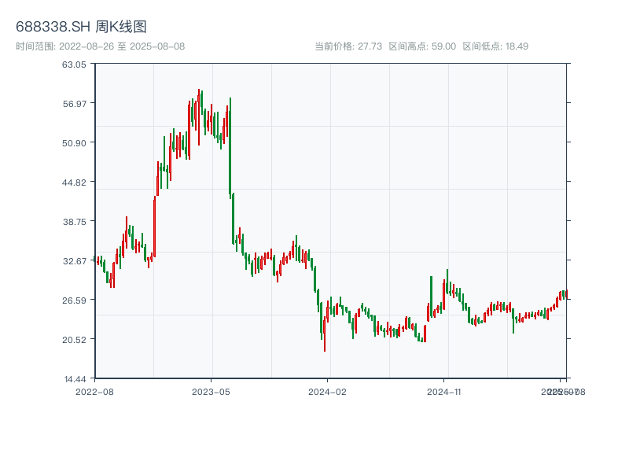Click the 区间低点 18.49 label

point(495,46)
